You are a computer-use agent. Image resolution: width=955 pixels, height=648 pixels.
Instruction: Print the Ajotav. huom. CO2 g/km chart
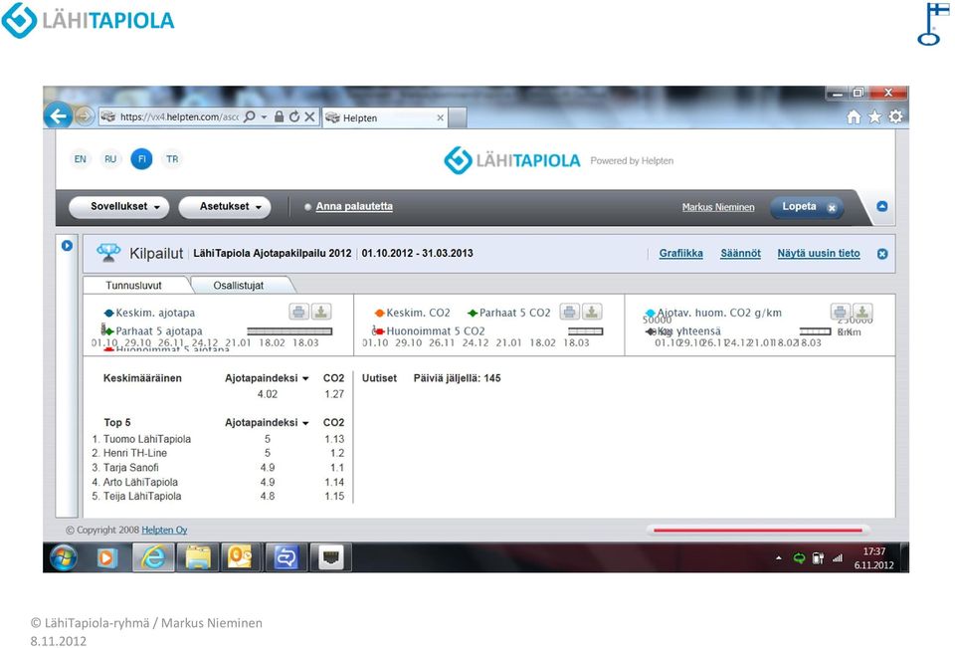click(x=840, y=313)
